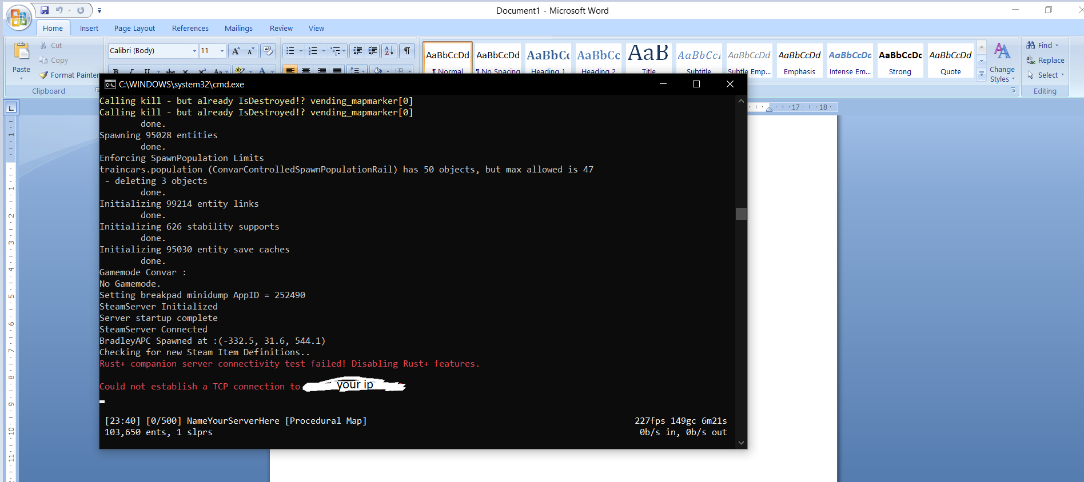Apply the Strong style
Screen dimensions: 1084x482
900,60
